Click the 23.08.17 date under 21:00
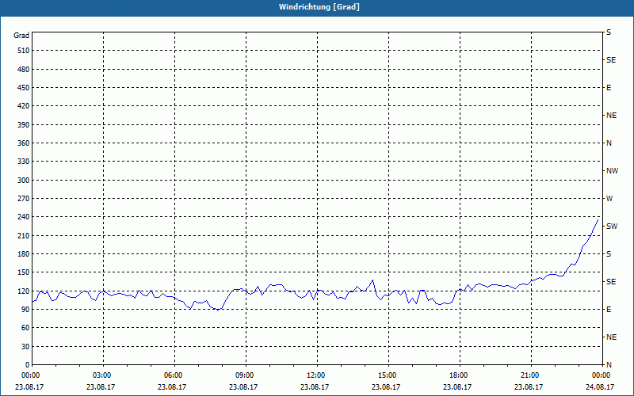This screenshot has width=634, height=396. (529, 386)
